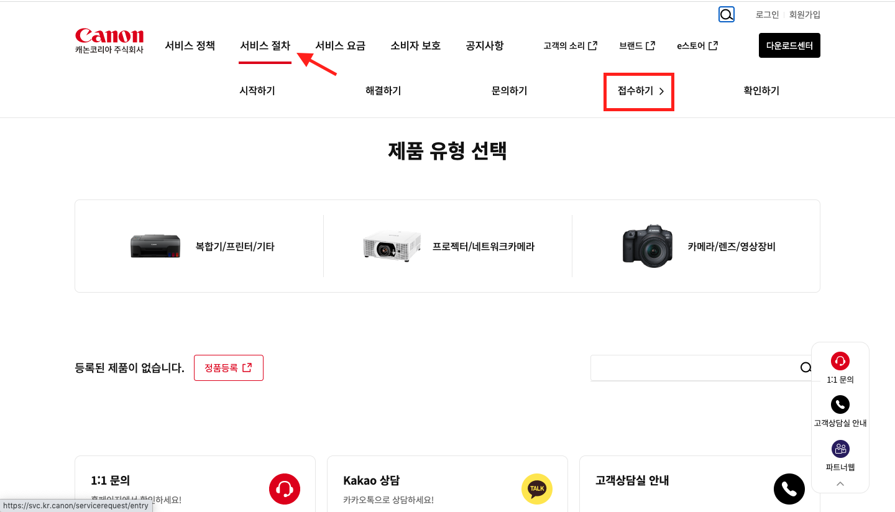Click the magnifier icon in product search box
Viewport: 895px width, 512px height.
(x=805, y=367)
